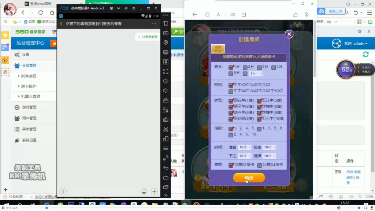This screenshot has height=211, width=375.
Task: Open 游戏管理 menu section
Action: pos(29,107)
